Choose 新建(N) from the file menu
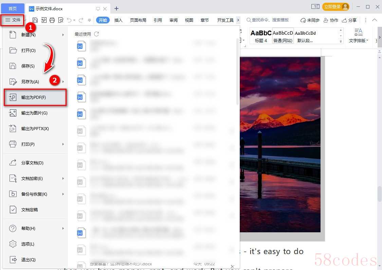The height and width of the screenshot is (270, 382). [36, 35]
